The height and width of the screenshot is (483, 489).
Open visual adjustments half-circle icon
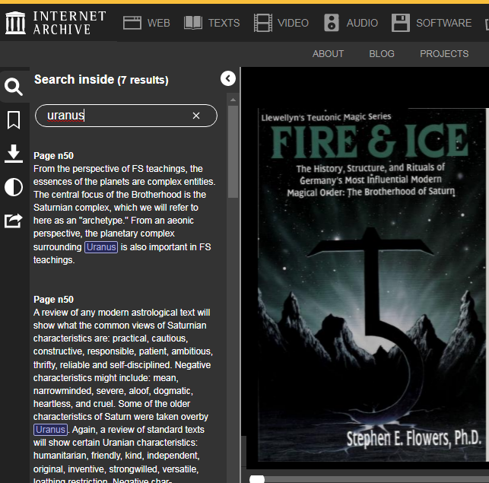pyautogui.click(x=14, y=187)
